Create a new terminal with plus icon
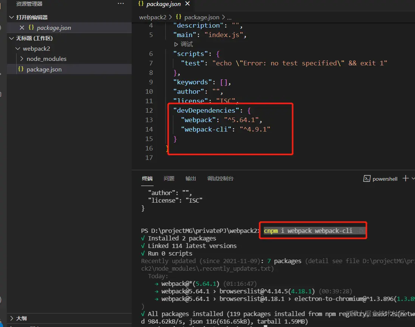415x327 pixels. click(x=406, y=178)
